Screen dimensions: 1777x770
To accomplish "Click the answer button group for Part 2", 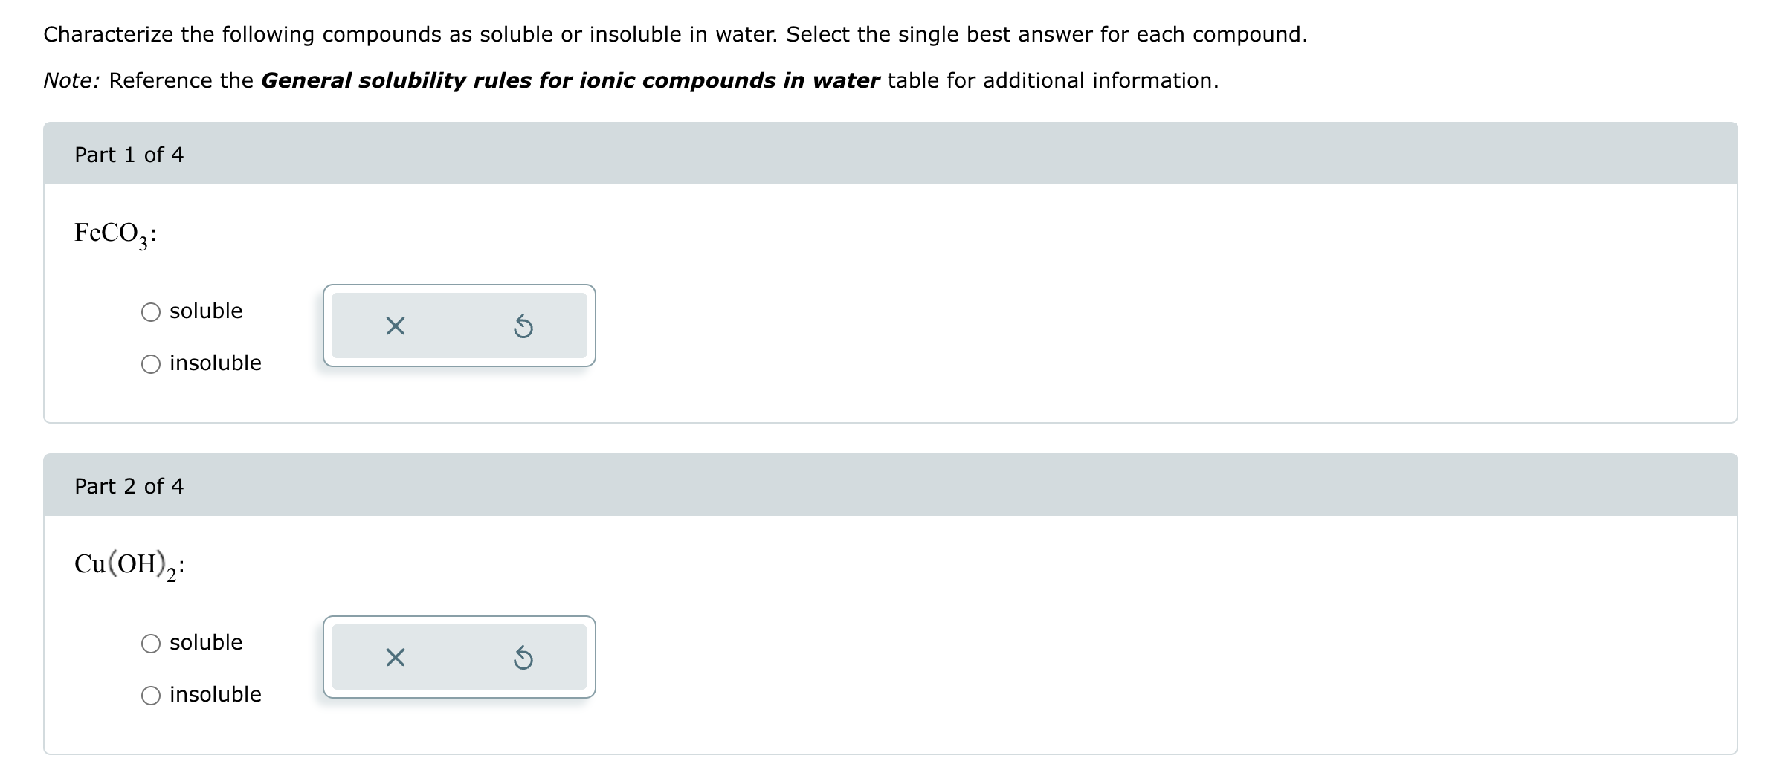I will point(459,656).
